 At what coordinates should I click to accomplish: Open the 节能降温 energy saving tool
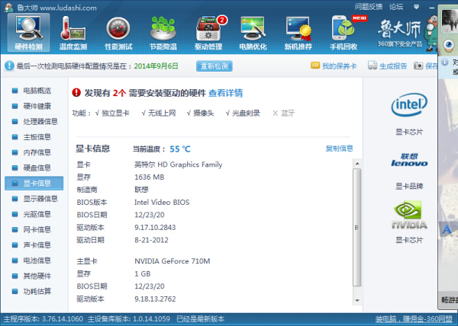[x=163, y=33]
